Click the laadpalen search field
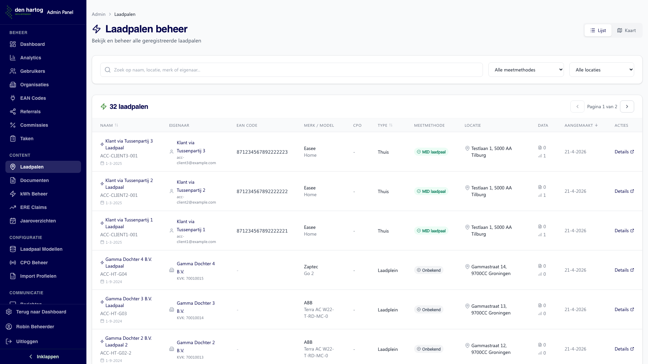Viewport: 648px width, 364px height. (291, 70)
